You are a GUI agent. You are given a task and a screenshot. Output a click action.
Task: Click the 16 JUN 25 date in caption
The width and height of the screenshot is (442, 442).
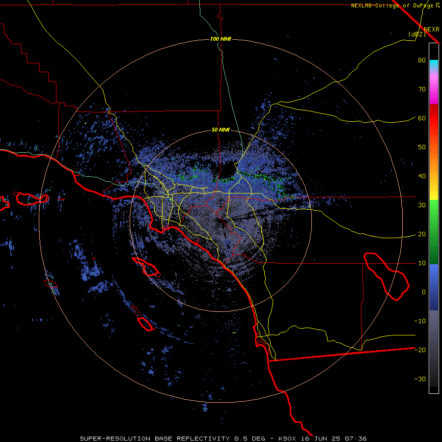pyautogui.click(x=320, y=439)
